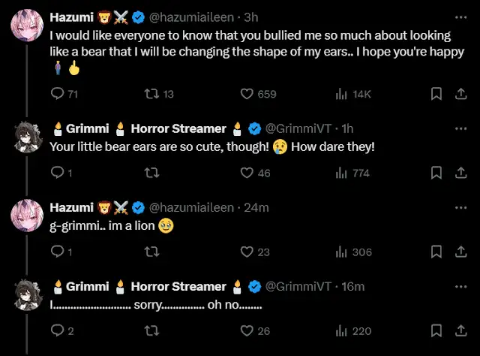Open the @hazumiaileen handle link in first tweet
Viewport: 480px width, 356px height.
(191, 17)
